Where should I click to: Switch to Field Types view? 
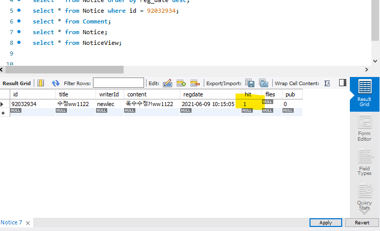(364, 163)
